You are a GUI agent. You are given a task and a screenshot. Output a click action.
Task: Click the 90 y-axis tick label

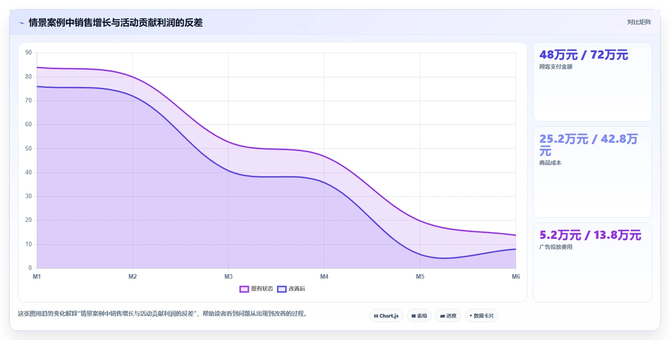[28, 53]
